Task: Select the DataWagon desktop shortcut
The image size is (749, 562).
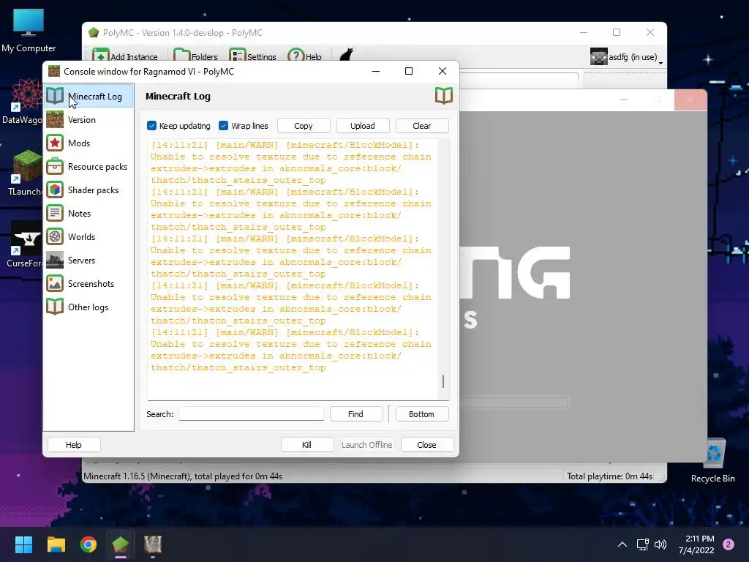Action: [x=21, y=102]
